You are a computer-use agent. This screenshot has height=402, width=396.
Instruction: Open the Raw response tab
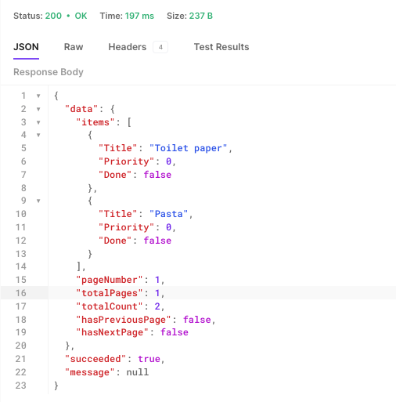tap(74, 47)
